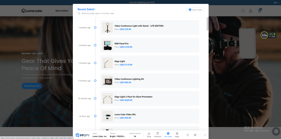Viewport: 281px width, 139px height.
Task: Click the Total Products count 54
Action: [x=135, y=136]
